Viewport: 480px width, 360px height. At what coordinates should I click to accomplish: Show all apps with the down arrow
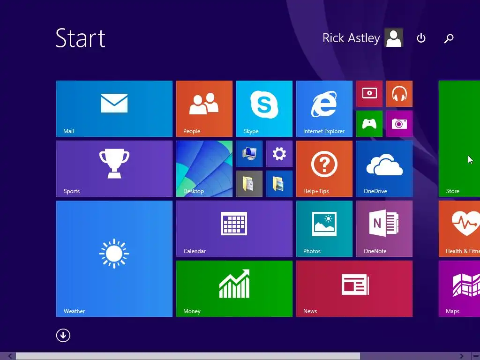[x=63, y=335]
